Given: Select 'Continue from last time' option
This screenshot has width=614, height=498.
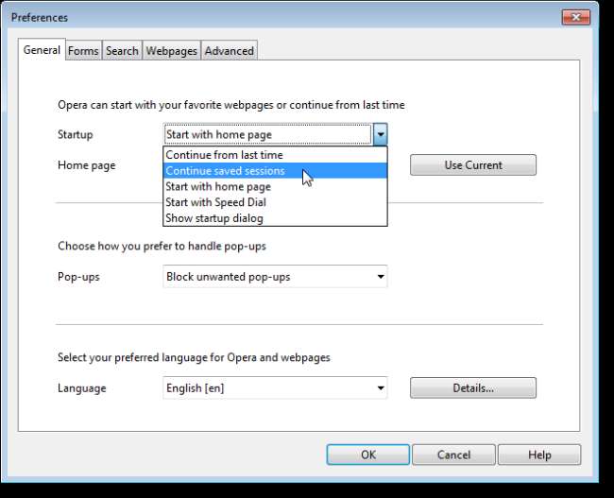Looking at the screenshot, I should [275, 155].
